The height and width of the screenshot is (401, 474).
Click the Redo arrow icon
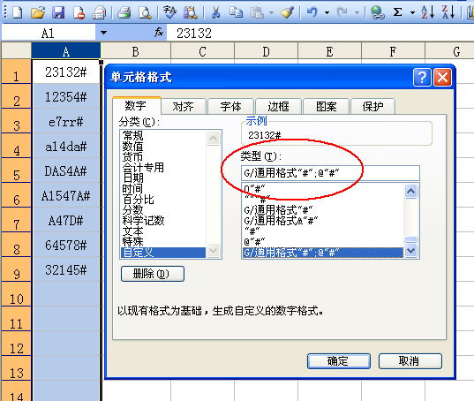point(342,12)
